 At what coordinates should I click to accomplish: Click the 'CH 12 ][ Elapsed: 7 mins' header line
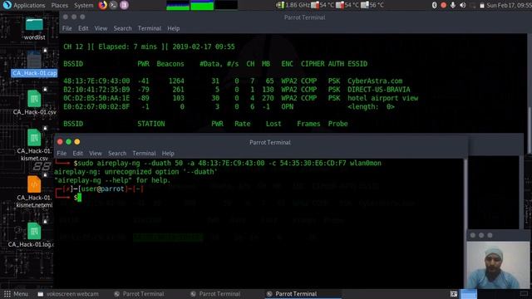coord(149,47)
